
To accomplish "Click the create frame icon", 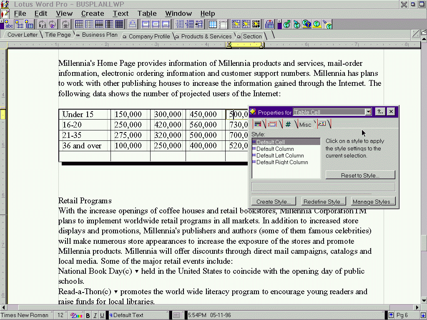I will pos(19,25).
